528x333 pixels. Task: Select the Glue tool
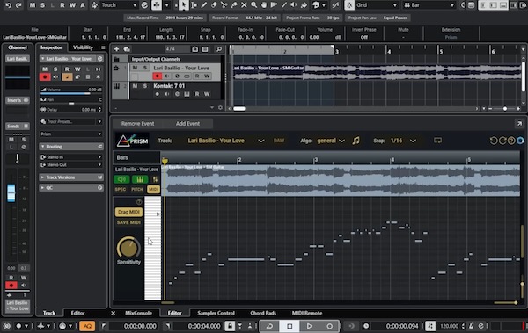[x=234, y=5]
